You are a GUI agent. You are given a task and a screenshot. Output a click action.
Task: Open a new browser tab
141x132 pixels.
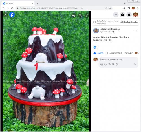tap(38, 3)
